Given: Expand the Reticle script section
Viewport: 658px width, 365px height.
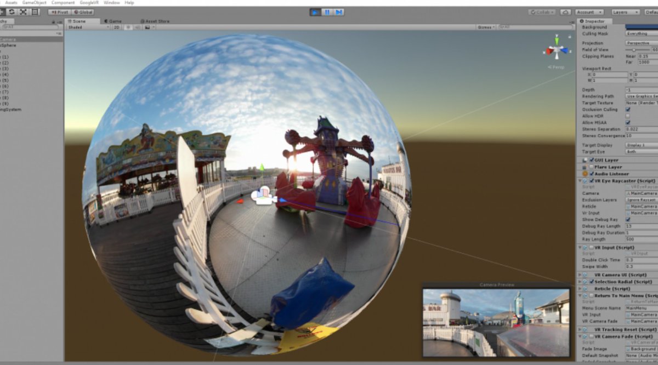Looking at the screenshot, I should click(580, 288).
